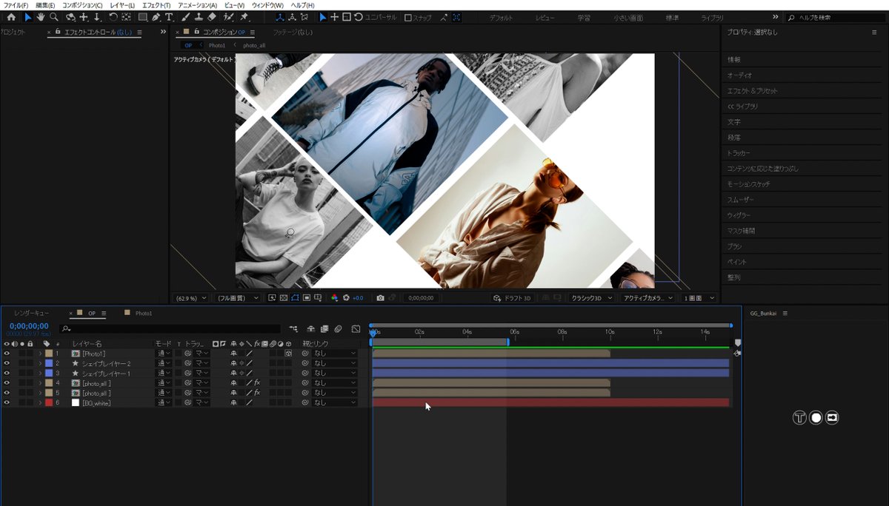Open the (フル画質) resolution dropdown
Image resolution: width=889 pixels, height=506 pixels.
pos(237,297)
